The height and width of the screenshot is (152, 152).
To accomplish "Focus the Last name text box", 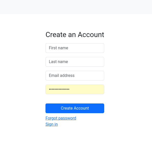I will click(x=75, y=62).
